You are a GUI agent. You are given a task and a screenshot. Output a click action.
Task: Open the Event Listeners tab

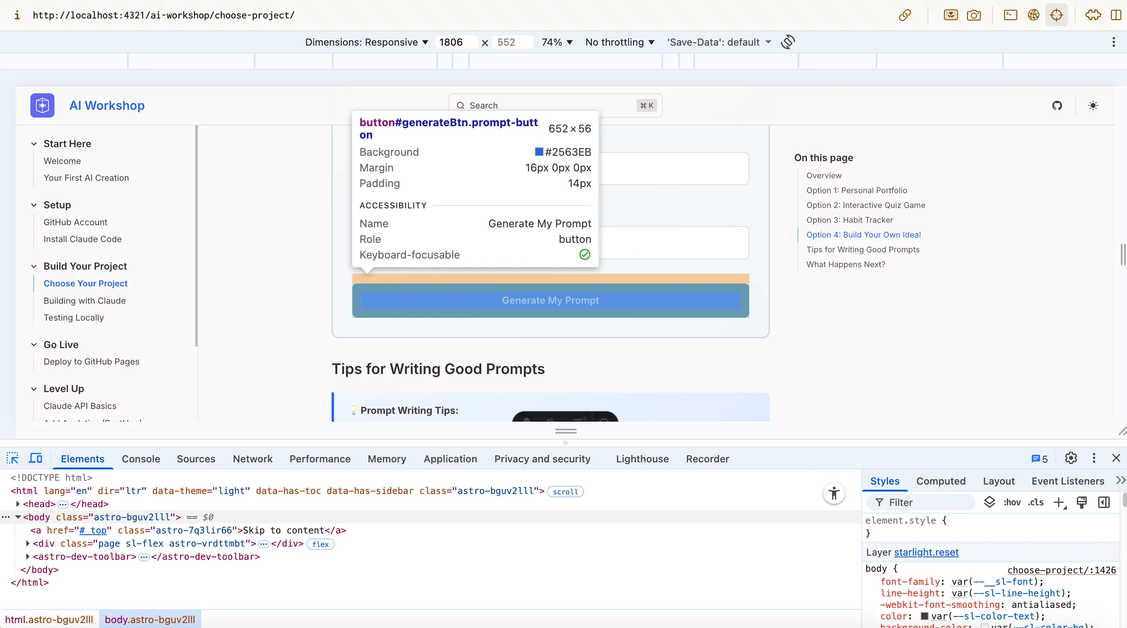pyautogui.click(x=1067, y=481)
